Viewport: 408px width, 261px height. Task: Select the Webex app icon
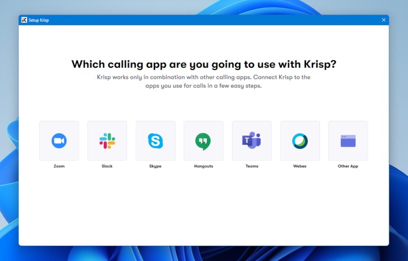(300, 141)
